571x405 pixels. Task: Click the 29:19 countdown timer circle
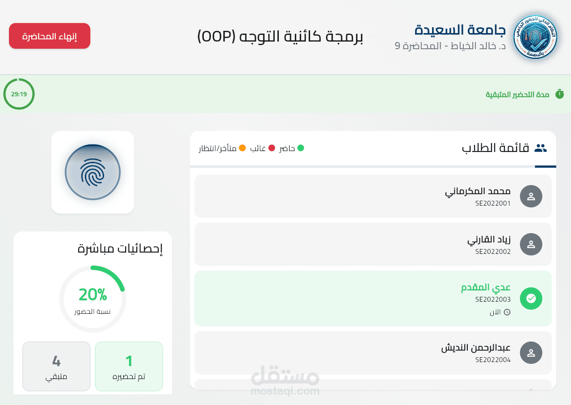pyautogui.click(x=19, y=94)
